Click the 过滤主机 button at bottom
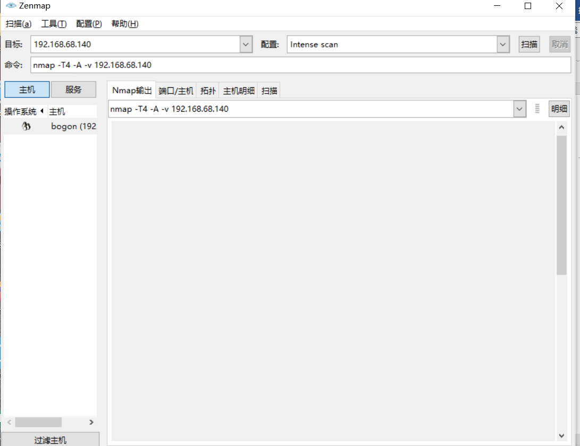This screenshot has width=580, height=446. (x=49, y=439)
